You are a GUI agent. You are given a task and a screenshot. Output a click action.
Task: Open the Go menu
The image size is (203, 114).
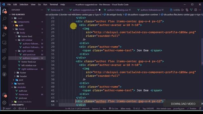[x=39, y=4]
